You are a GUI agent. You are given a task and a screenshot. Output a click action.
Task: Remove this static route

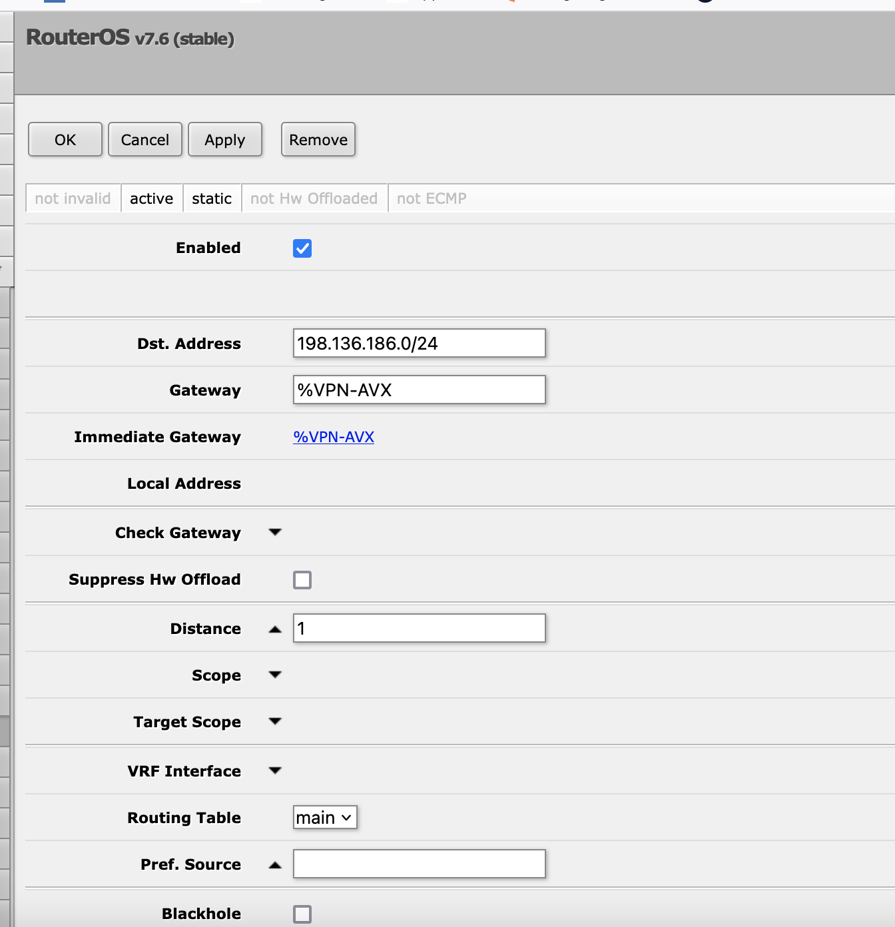point(318,139)
